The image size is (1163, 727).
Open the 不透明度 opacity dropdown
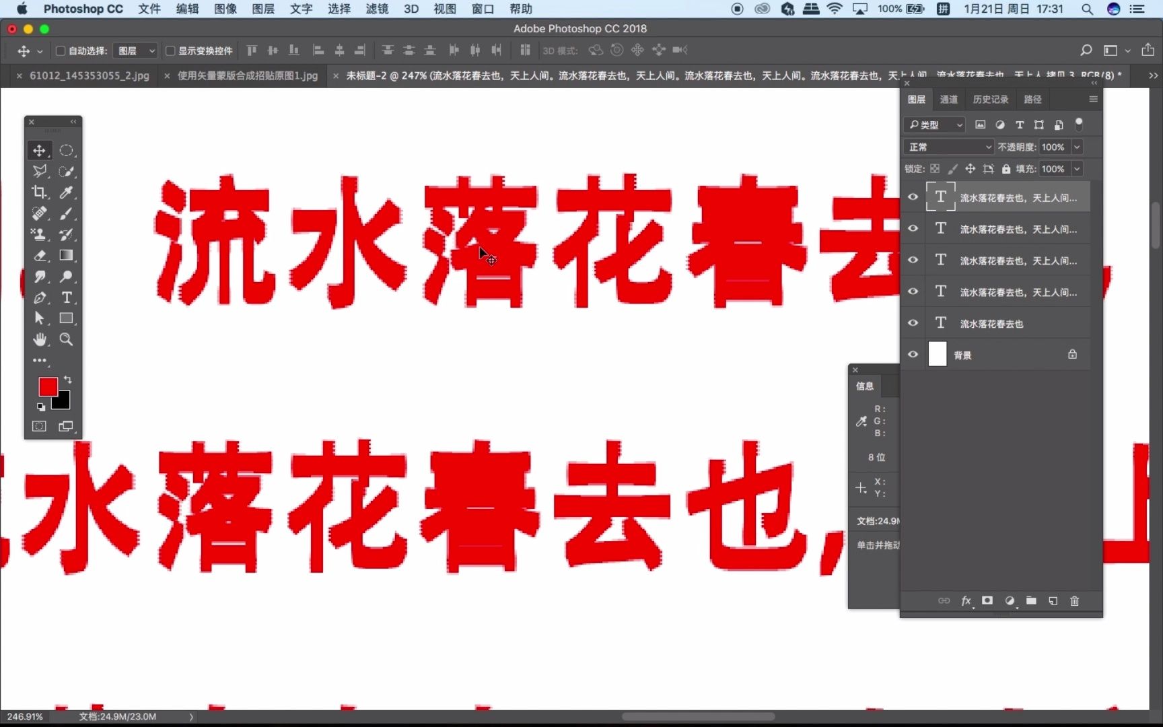tap(1078, 147)
